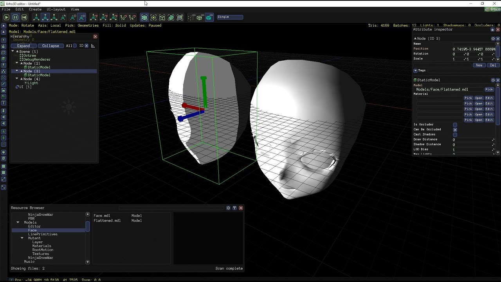The height and width of the screenshot is (282, 501).
Task: Reset StaticModel component attributes icon
Action: click(493, 80)
